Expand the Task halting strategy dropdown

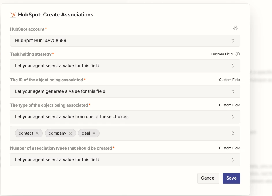(125, 66)
